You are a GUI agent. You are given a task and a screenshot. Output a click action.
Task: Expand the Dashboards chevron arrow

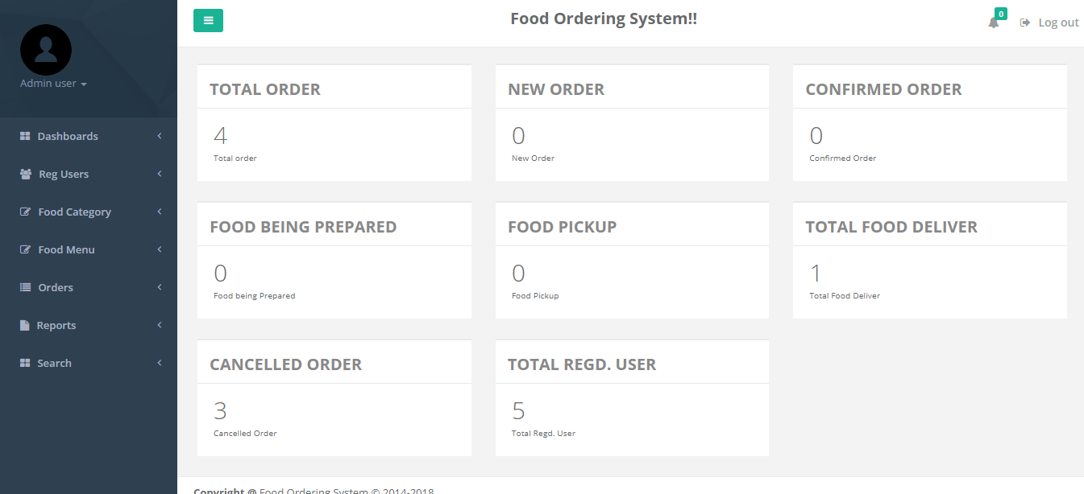point(160,136)
